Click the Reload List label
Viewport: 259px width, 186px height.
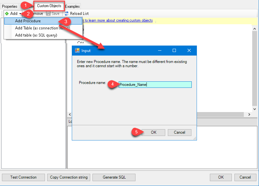coord(80,14)
